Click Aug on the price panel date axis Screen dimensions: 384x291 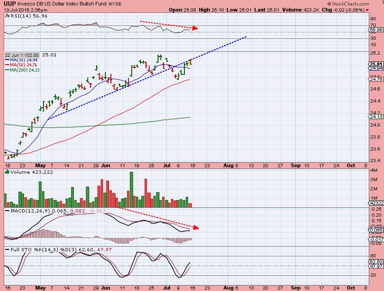pos(228,166)
